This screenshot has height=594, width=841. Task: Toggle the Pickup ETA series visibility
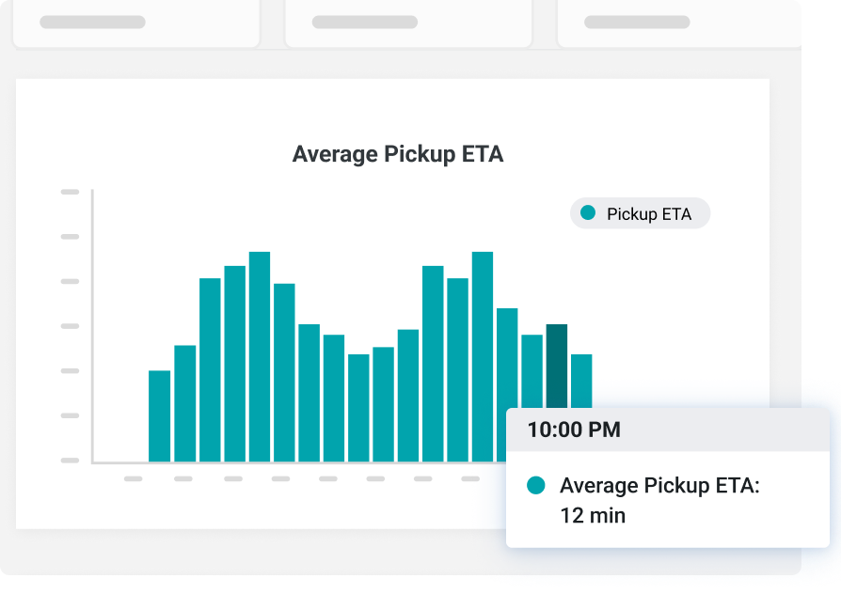[640, 213]
